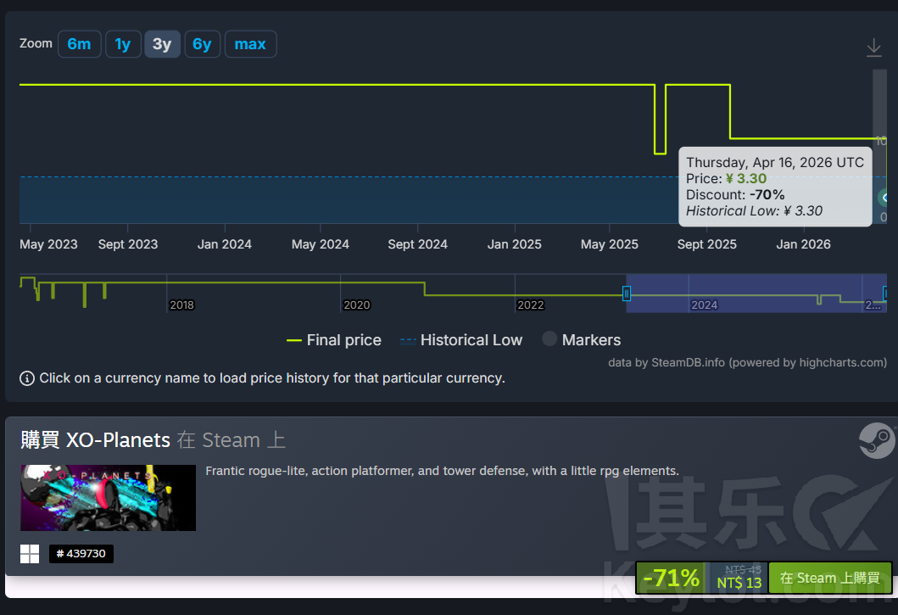Select the 6m zoom range
Image resolution: width=898 pixels, height=615 pixels.
tap(79, 44)
